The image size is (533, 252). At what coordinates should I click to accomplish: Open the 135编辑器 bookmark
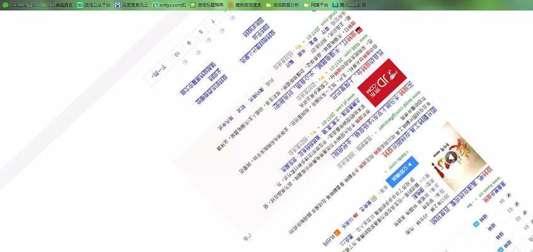tap(57, 5)
